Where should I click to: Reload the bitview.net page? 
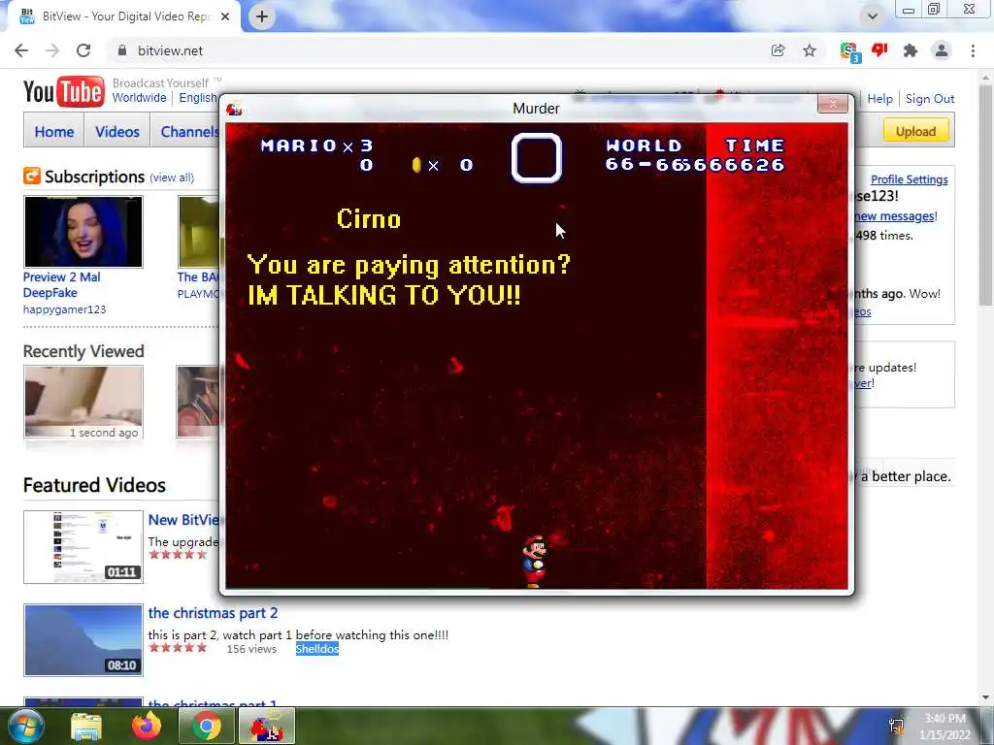pyautogui.click(x=83, y=50)
